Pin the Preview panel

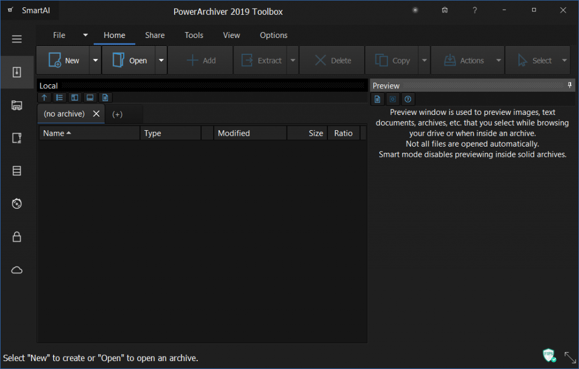tap(569, 85)
